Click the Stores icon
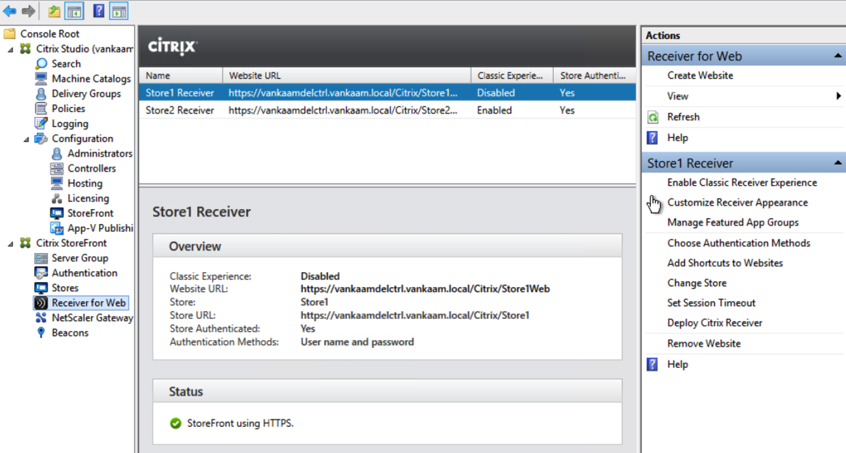The width and height of the screenshot is (846, 453). tap(41, 288)
